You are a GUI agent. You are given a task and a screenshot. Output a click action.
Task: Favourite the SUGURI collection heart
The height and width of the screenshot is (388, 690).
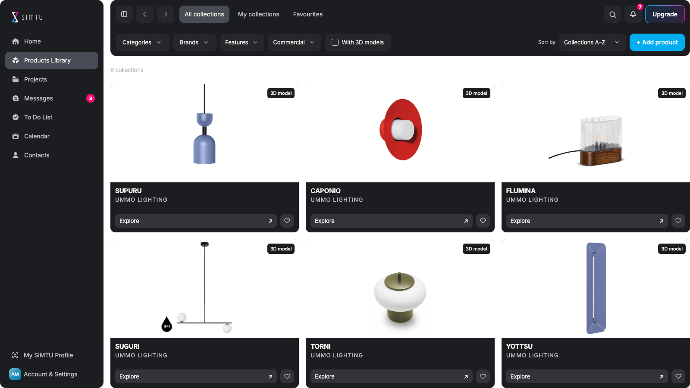287,376
